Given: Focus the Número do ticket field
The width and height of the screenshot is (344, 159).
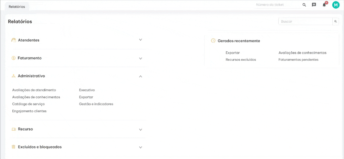Looking at the screenshot, I should pos(278,5).
